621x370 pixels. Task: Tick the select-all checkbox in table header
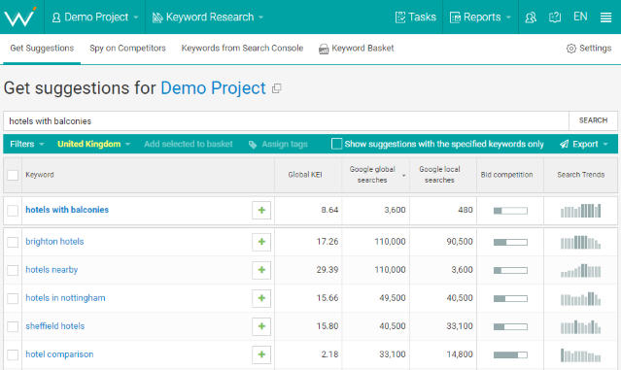click(x=13, y=175)
